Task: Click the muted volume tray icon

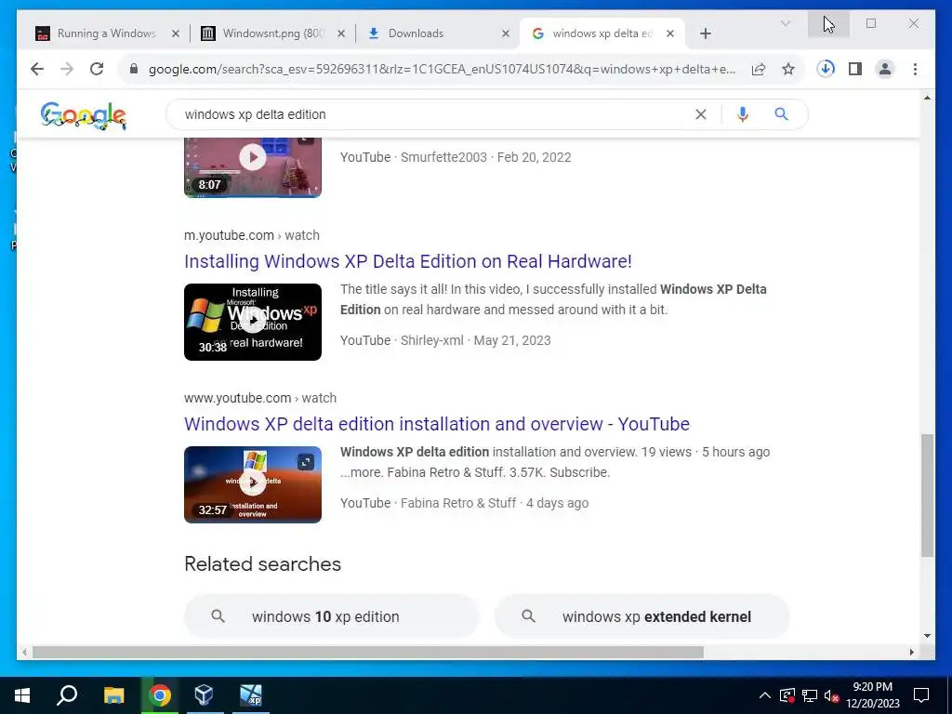Action: point(831,695)
